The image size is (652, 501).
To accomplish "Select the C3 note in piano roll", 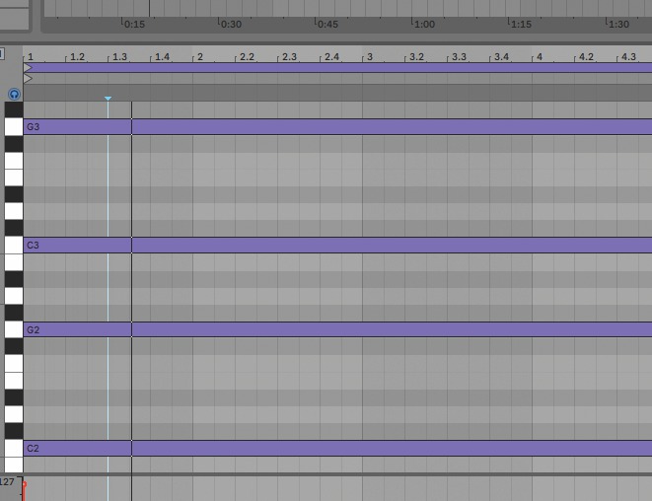I will pyautogui.click(x=337, y=246).
